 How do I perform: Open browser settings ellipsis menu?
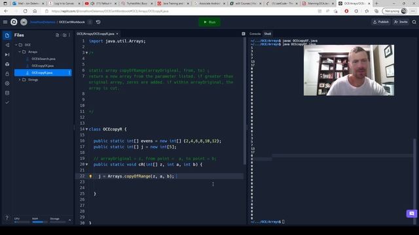[413, 11]
